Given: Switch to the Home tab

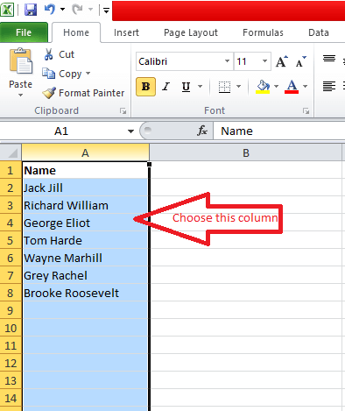Looking at the screenshot, I should [x=76, y=32].
